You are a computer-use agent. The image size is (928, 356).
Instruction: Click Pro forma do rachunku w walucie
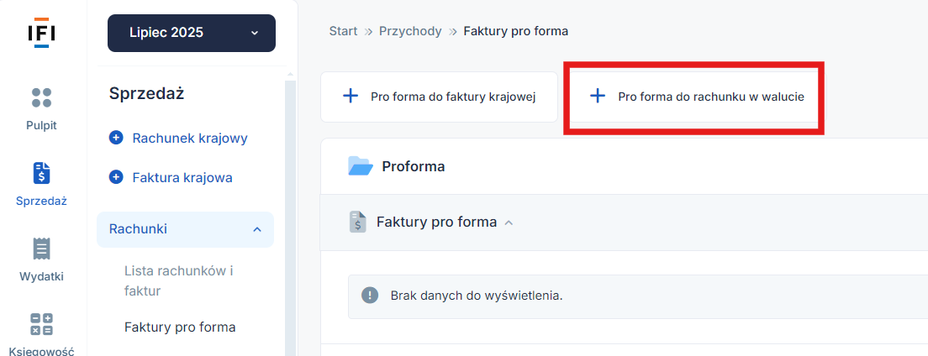tap(694, 97)
